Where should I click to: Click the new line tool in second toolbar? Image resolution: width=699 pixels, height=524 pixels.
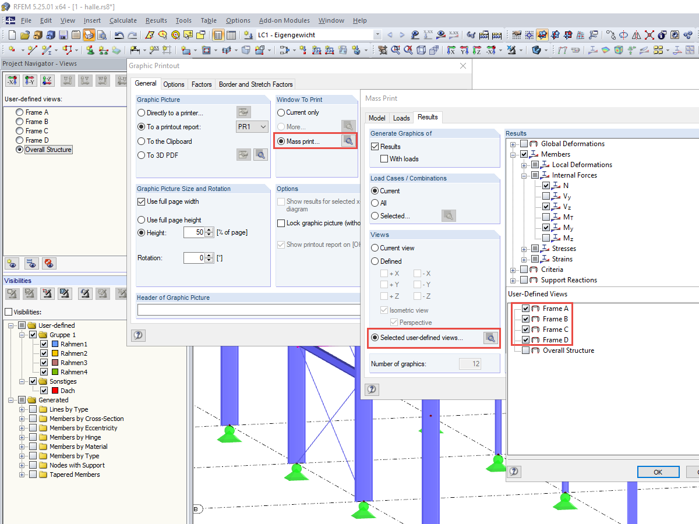(32, 50)
